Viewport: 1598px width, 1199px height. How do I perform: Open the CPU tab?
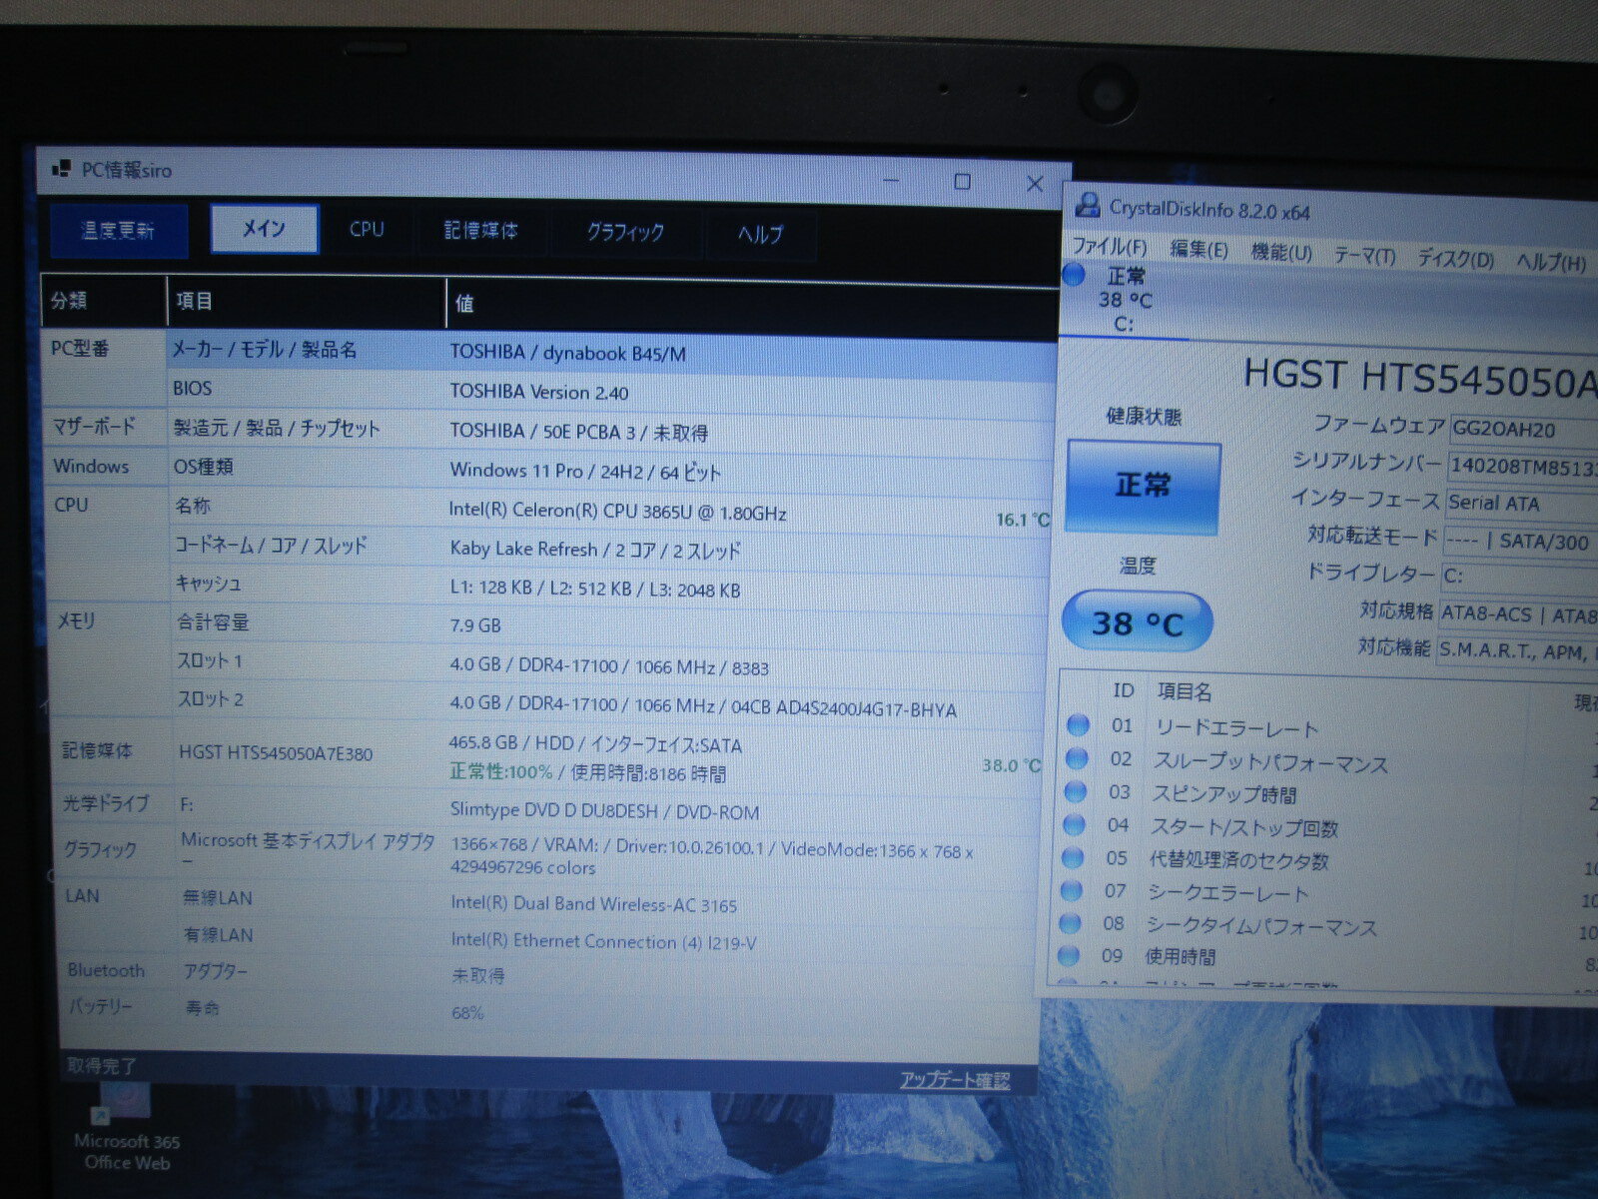367,229
